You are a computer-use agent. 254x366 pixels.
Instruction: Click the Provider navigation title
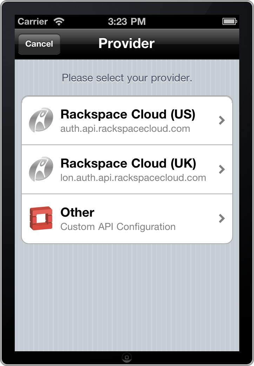[x=127, y=43]
